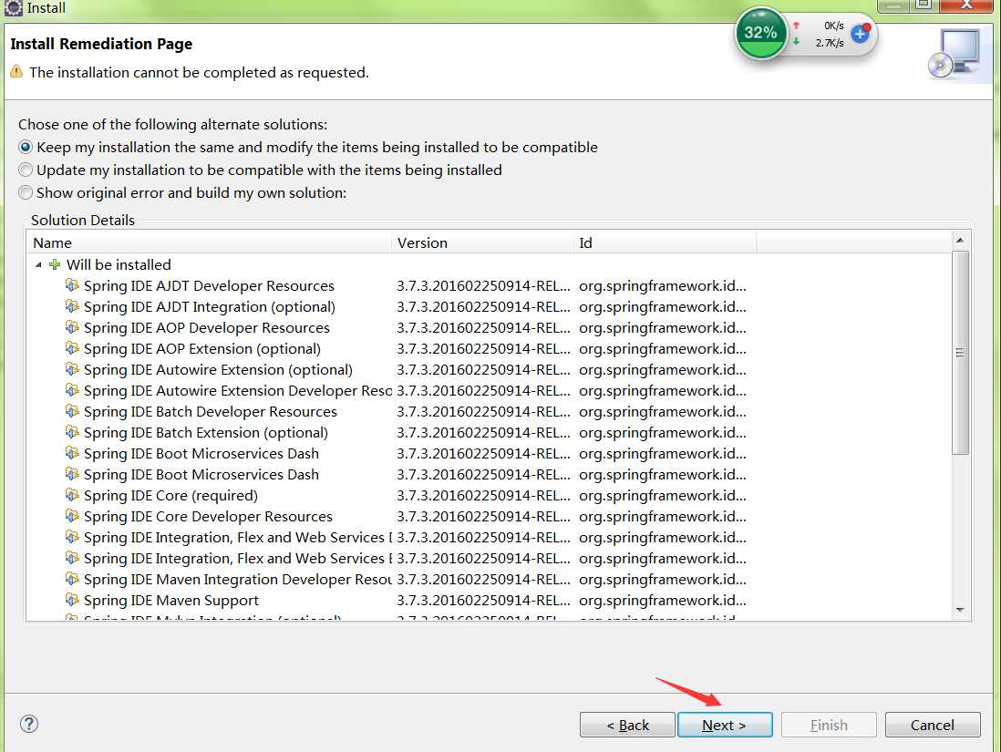
Task: Click 0K/s upload speed reading
Action: (833, 26)
